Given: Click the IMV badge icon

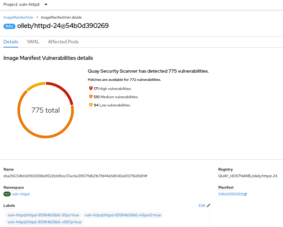Looking at the screenshot, I should coord(9,26).
